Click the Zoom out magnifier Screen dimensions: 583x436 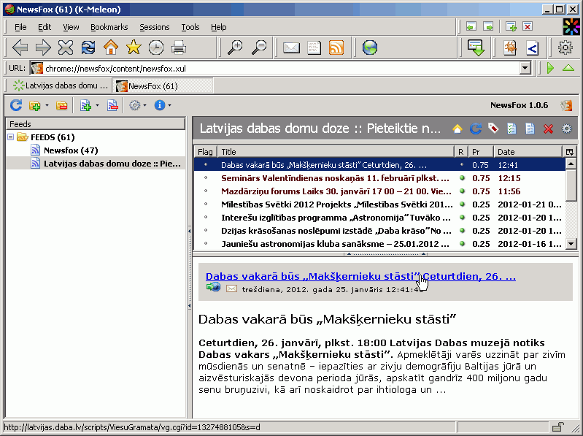[259, 47]
